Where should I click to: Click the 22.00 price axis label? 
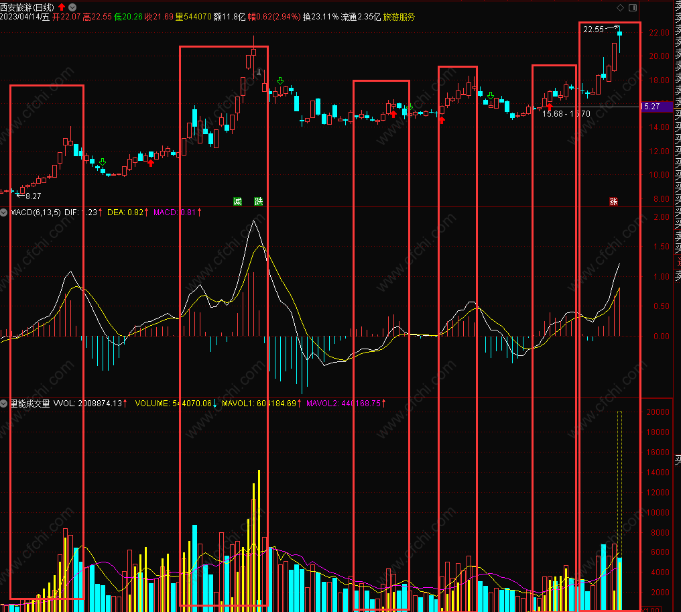659,33
